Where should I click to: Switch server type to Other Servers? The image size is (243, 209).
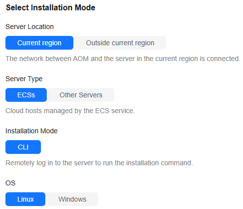[81, 95]
